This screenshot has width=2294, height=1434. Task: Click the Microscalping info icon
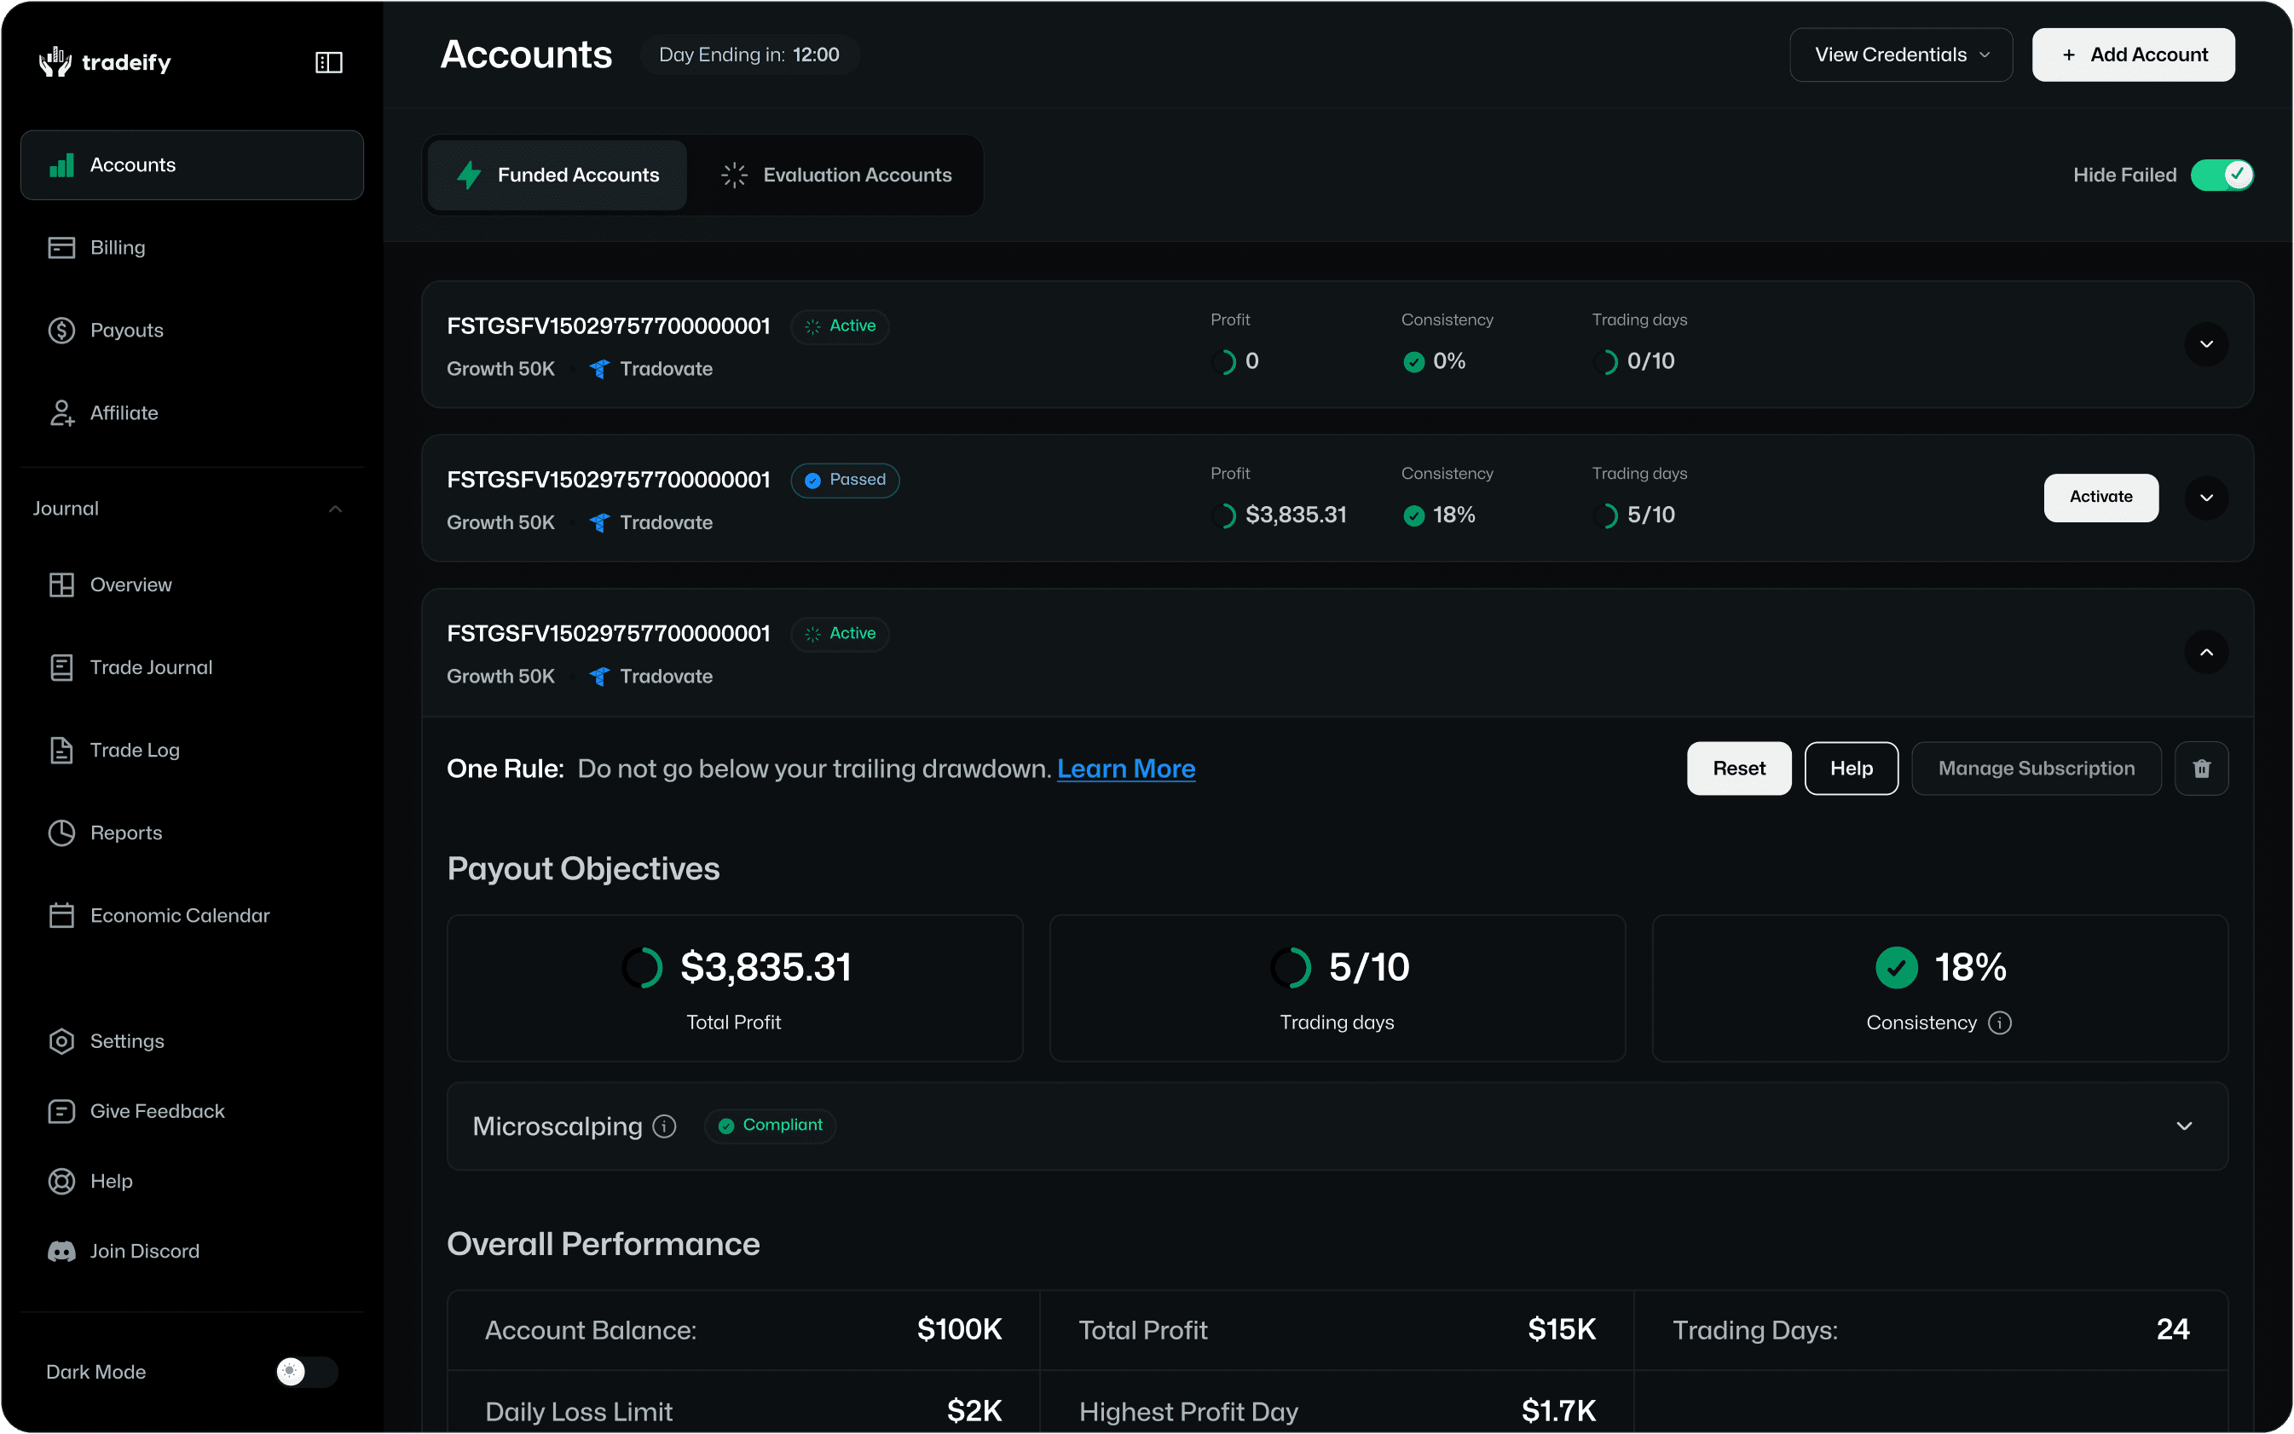(664, 1126)
